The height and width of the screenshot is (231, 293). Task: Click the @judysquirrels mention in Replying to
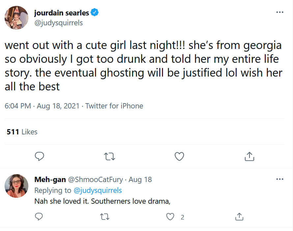point(98,190)
